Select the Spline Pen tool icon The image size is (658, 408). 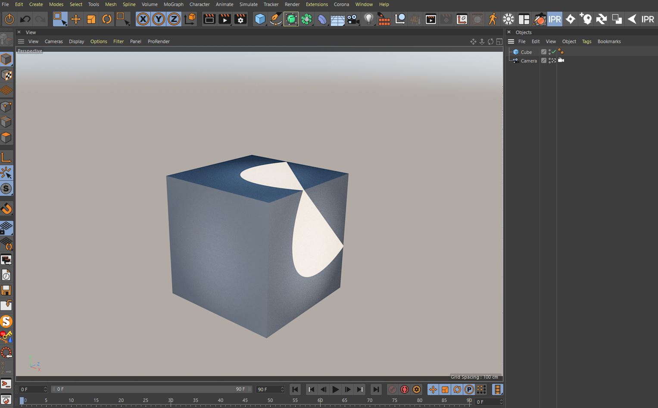(275, 19)
